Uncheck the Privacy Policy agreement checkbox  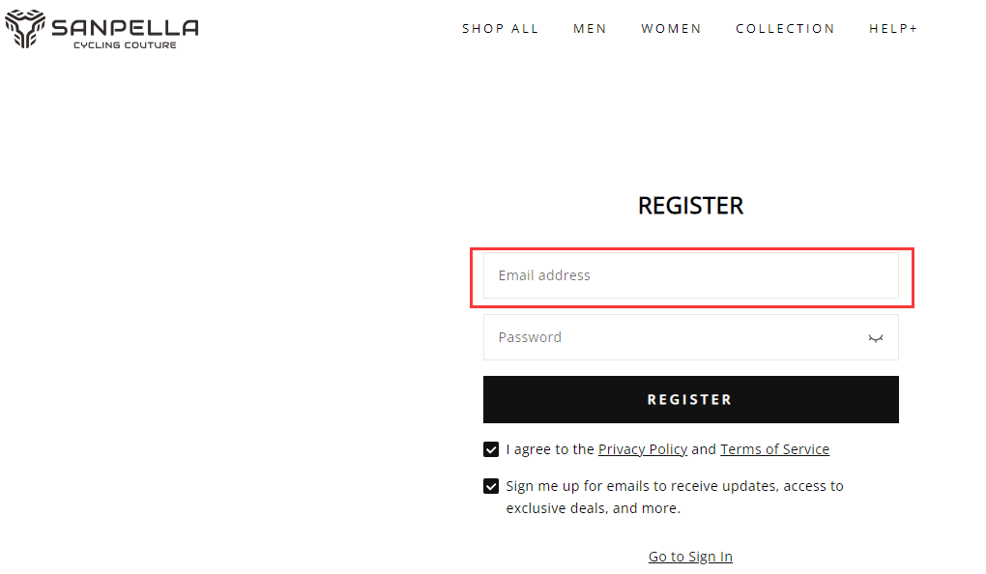point(492,449)
